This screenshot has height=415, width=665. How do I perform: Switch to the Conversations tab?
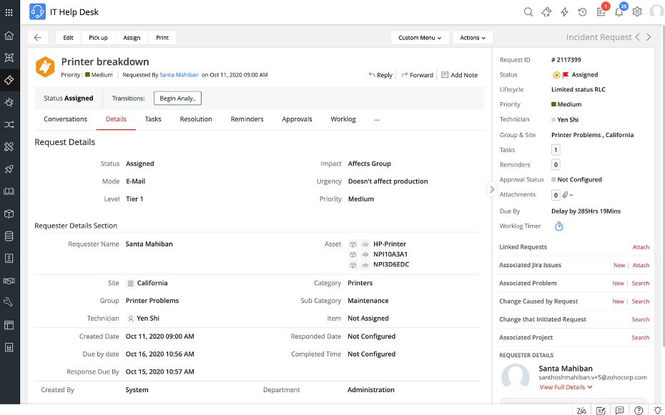click(x=65, y=119)
